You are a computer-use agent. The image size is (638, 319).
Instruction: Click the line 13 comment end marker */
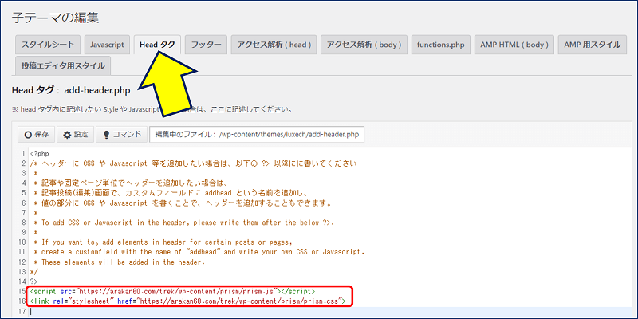click(33, 272)
